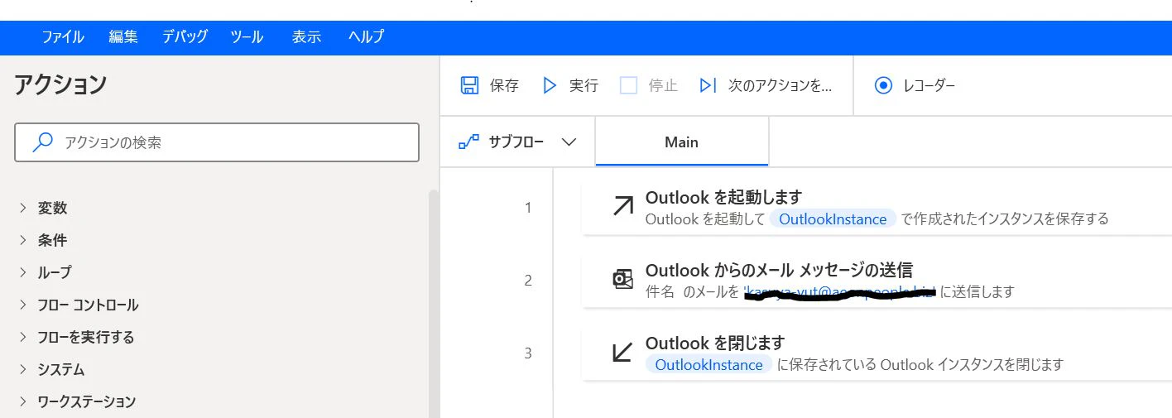Click the ループ category label
Image resolution: width=1172 pixels, height=418 pixels.
[x=55, y=272]
